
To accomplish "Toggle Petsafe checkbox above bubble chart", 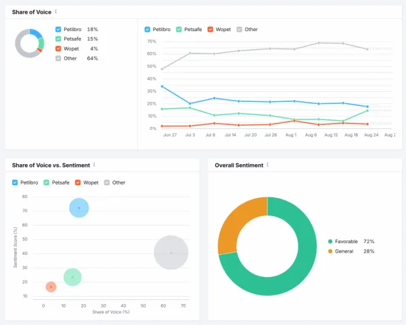I will [x=46, y=182].
